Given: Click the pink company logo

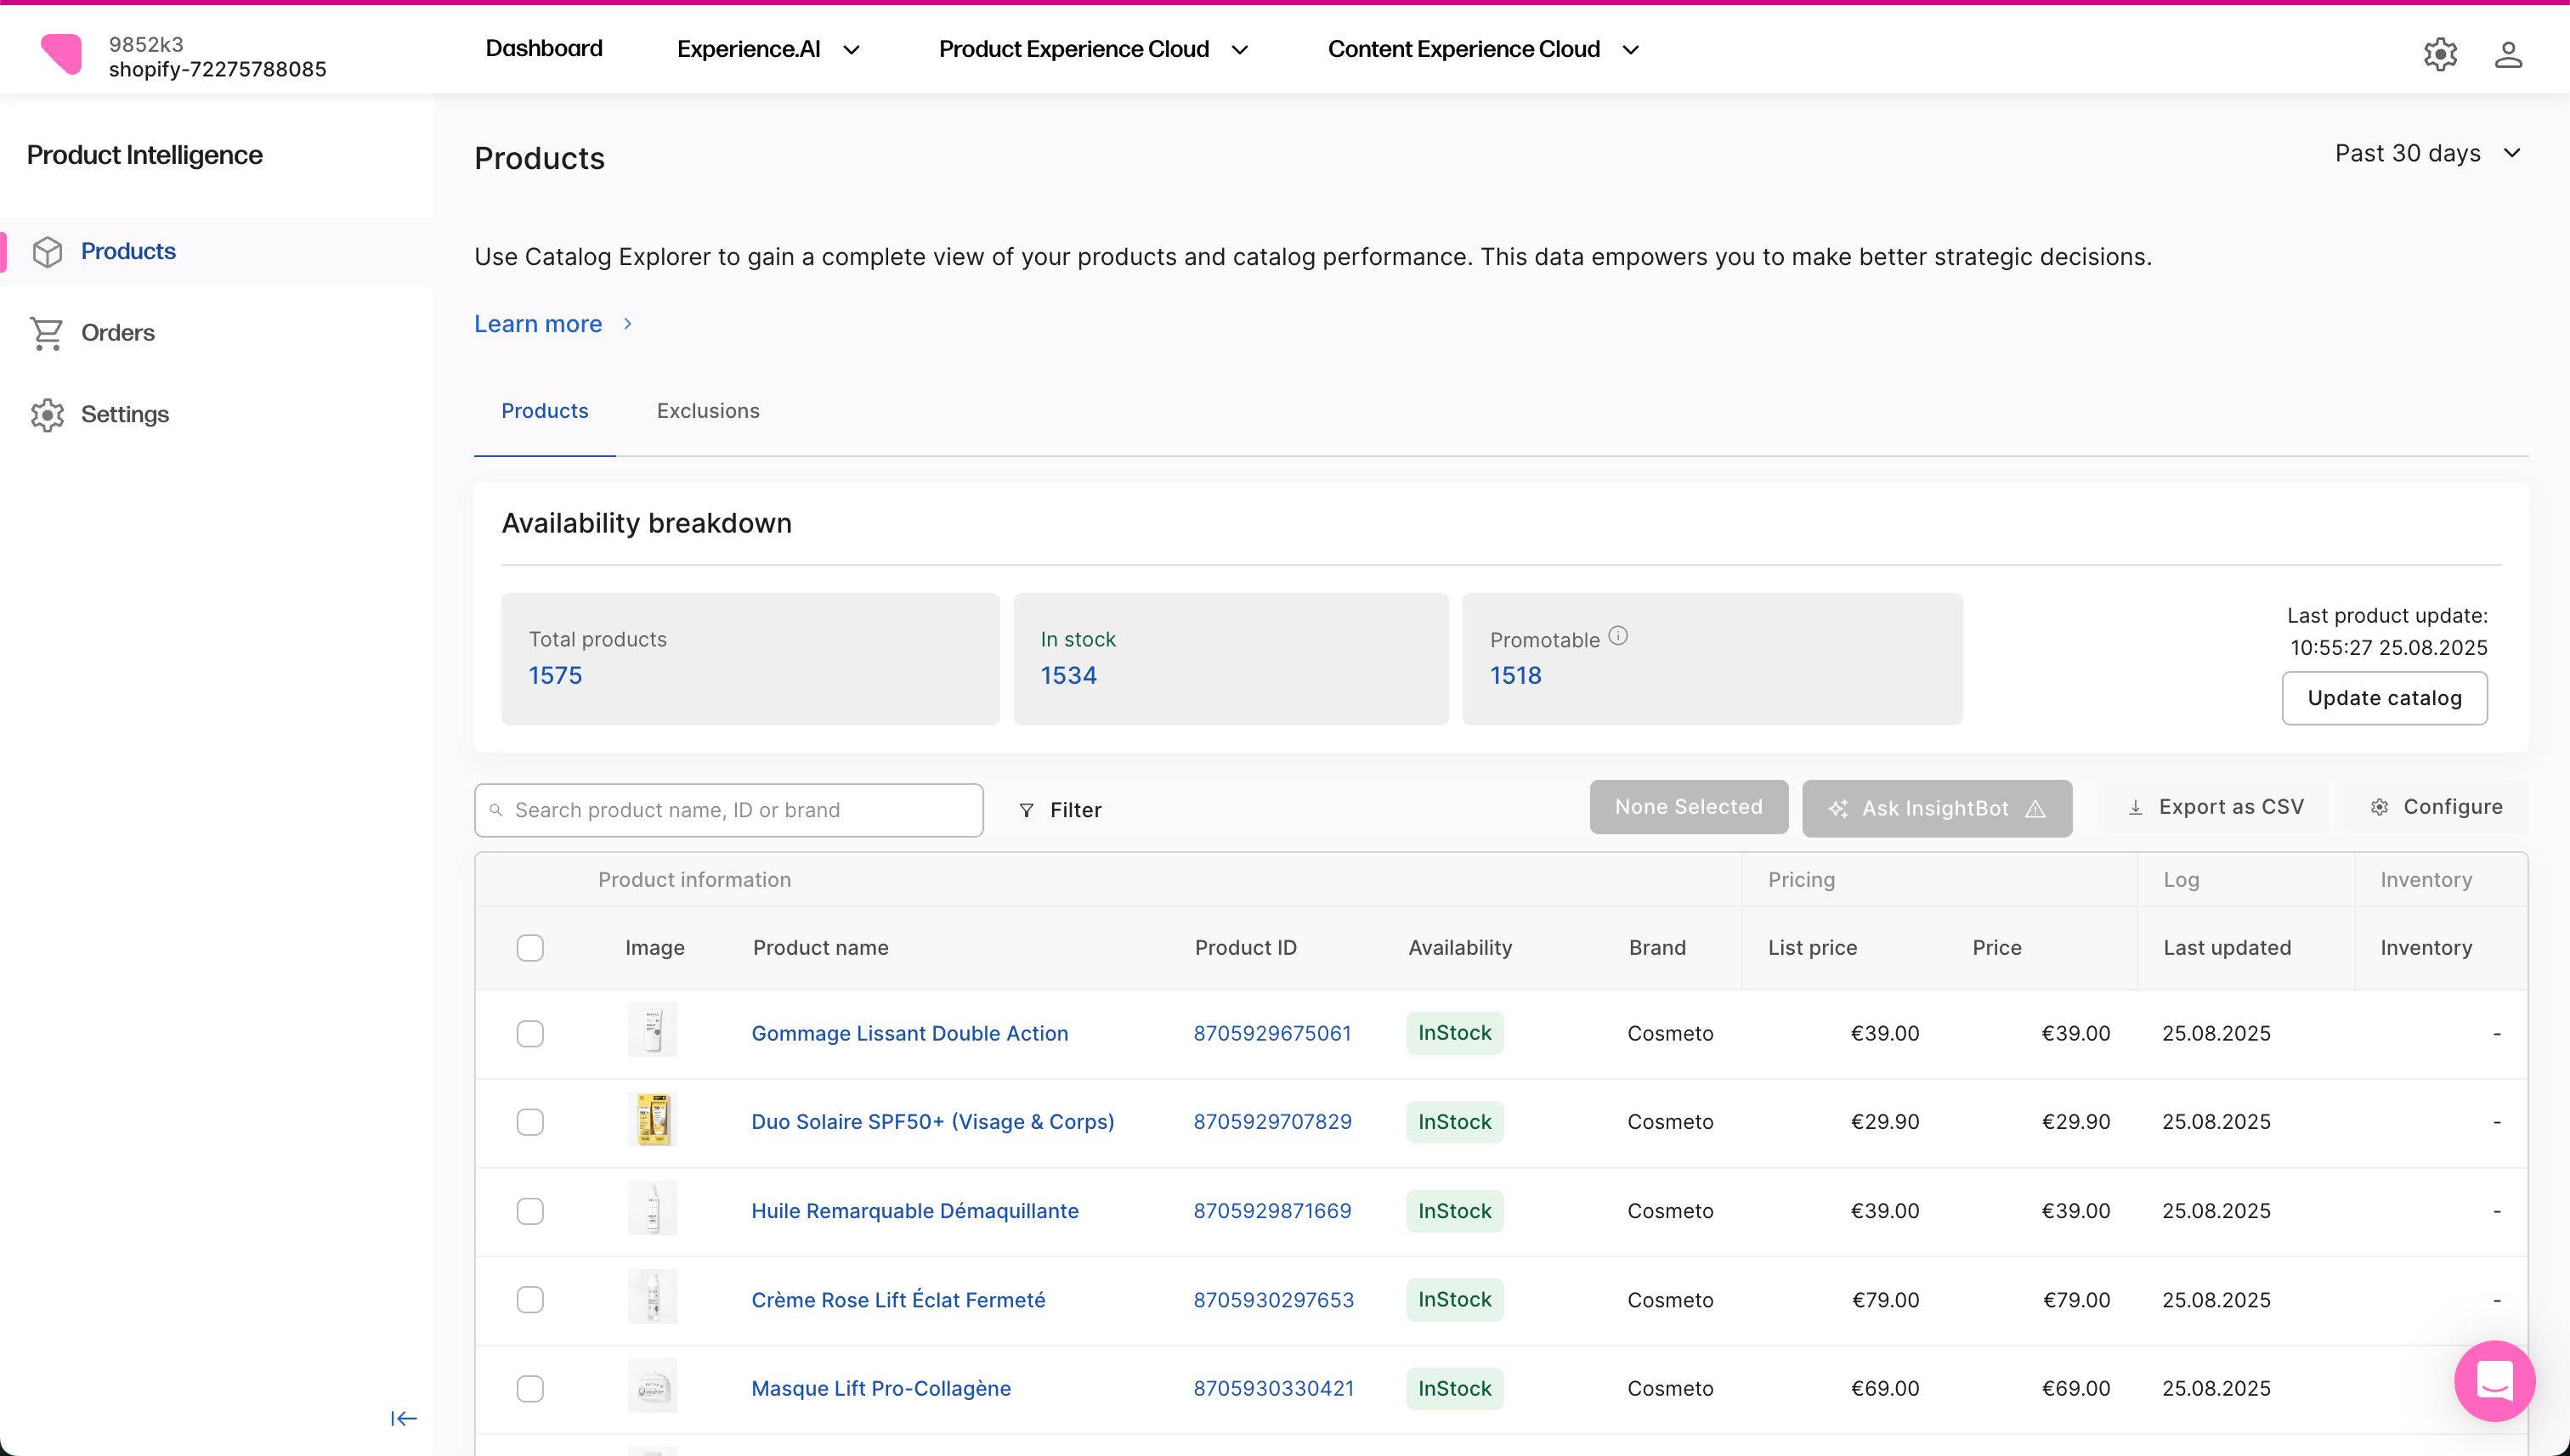Looking at the screenshot, I should [x=61, y=54].
